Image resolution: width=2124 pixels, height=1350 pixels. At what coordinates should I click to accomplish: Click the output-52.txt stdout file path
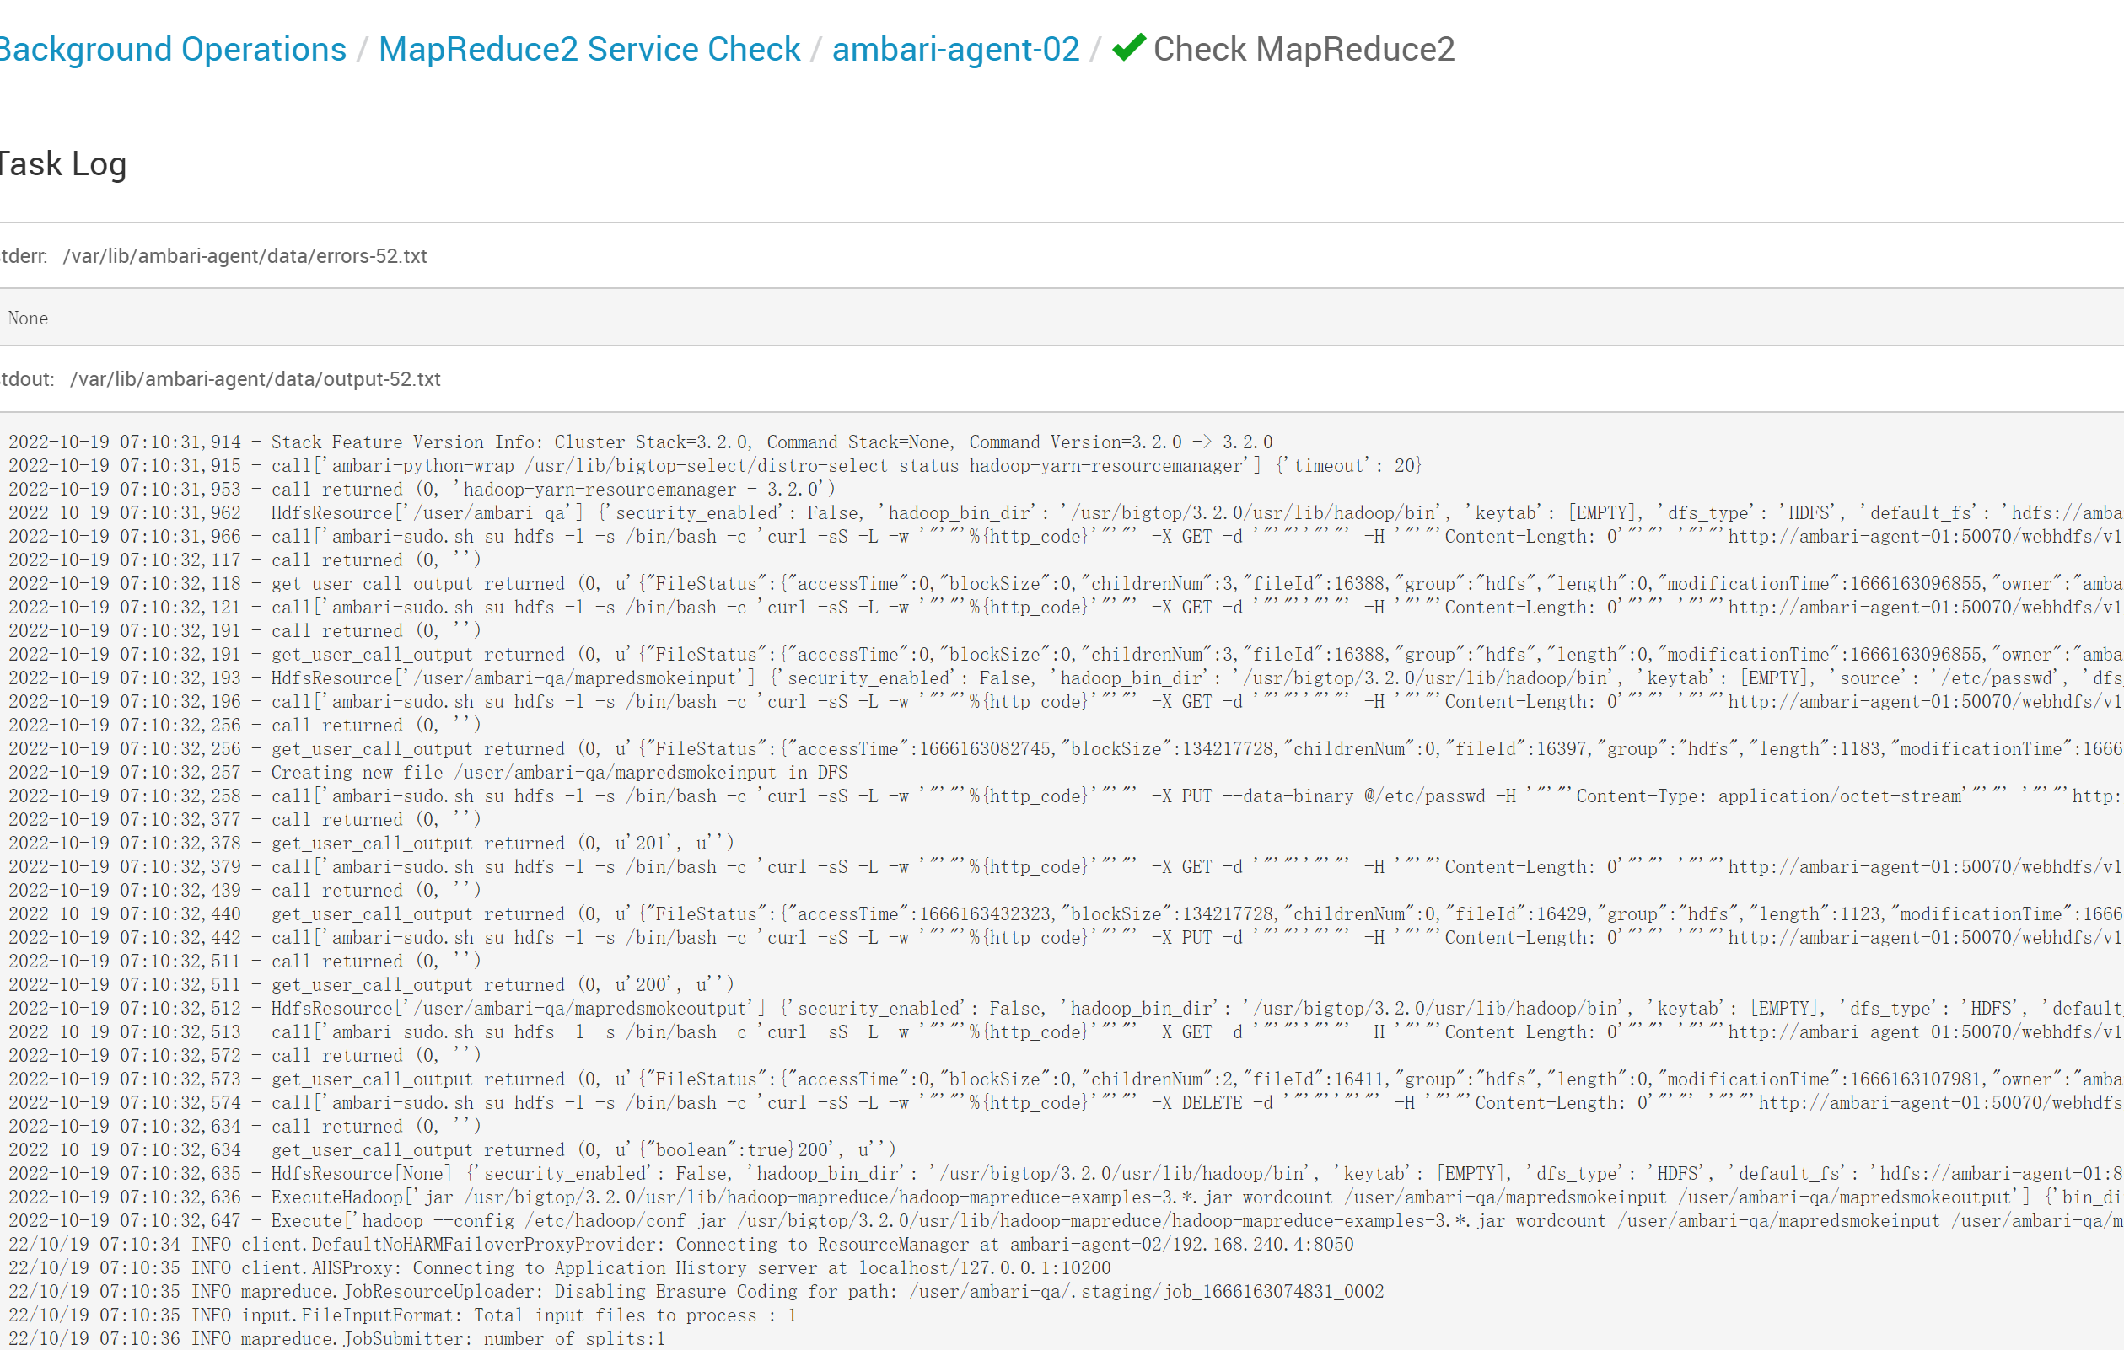255,379
